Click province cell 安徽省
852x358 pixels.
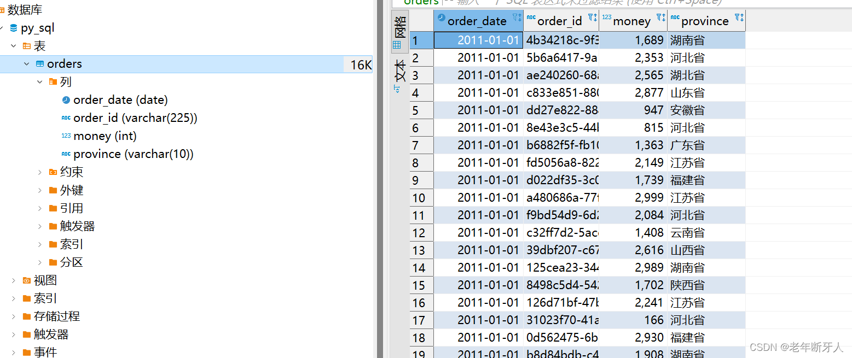coord(706,110)
